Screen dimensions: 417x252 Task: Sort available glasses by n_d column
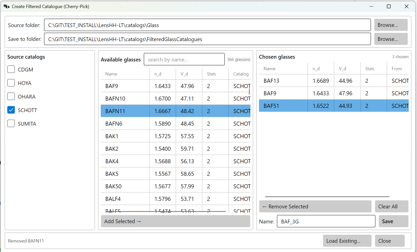pos(163,74)
